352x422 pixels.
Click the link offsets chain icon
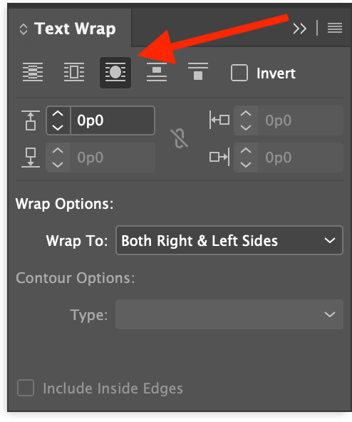(x=180, y=138)
